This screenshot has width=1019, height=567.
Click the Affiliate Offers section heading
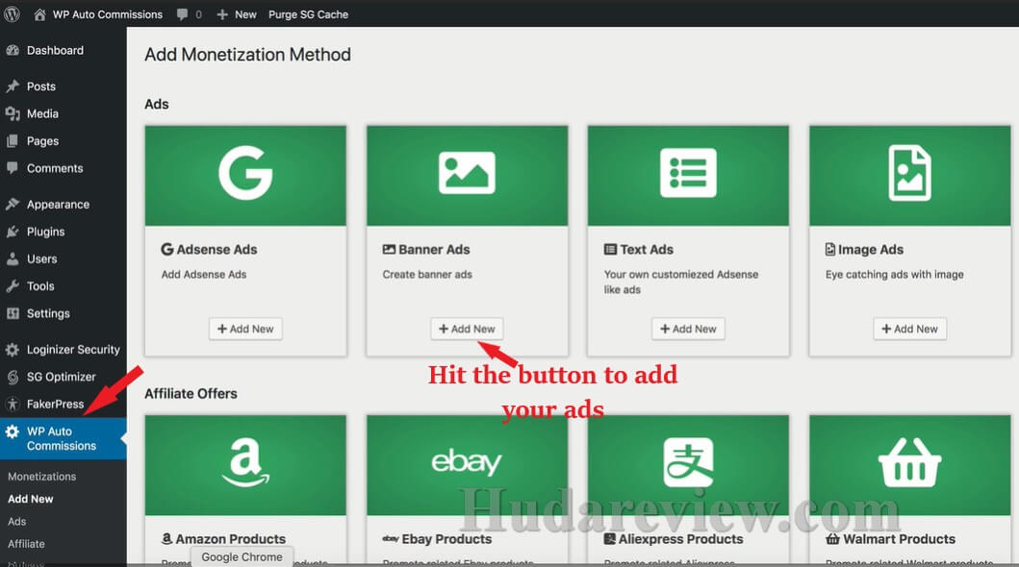click(x=191, y=394)
